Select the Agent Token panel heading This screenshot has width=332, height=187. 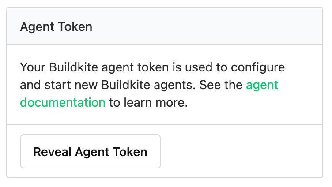click(56, 26)
